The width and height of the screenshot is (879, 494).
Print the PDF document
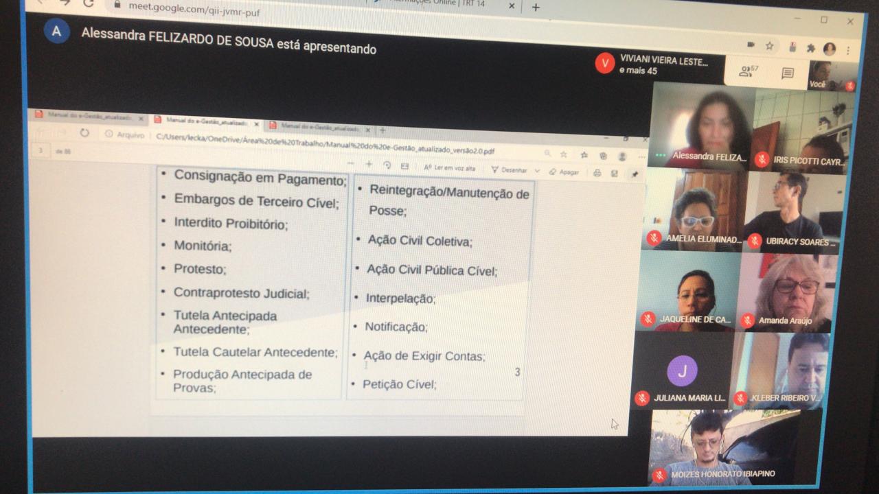597,172
